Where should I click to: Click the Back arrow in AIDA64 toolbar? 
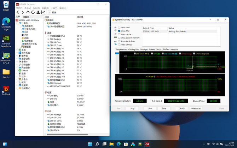click(x=18, y=12)
